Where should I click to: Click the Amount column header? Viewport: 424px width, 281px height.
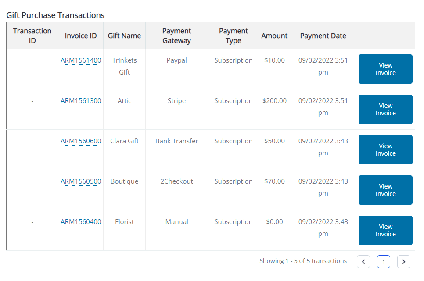[274, 36]
